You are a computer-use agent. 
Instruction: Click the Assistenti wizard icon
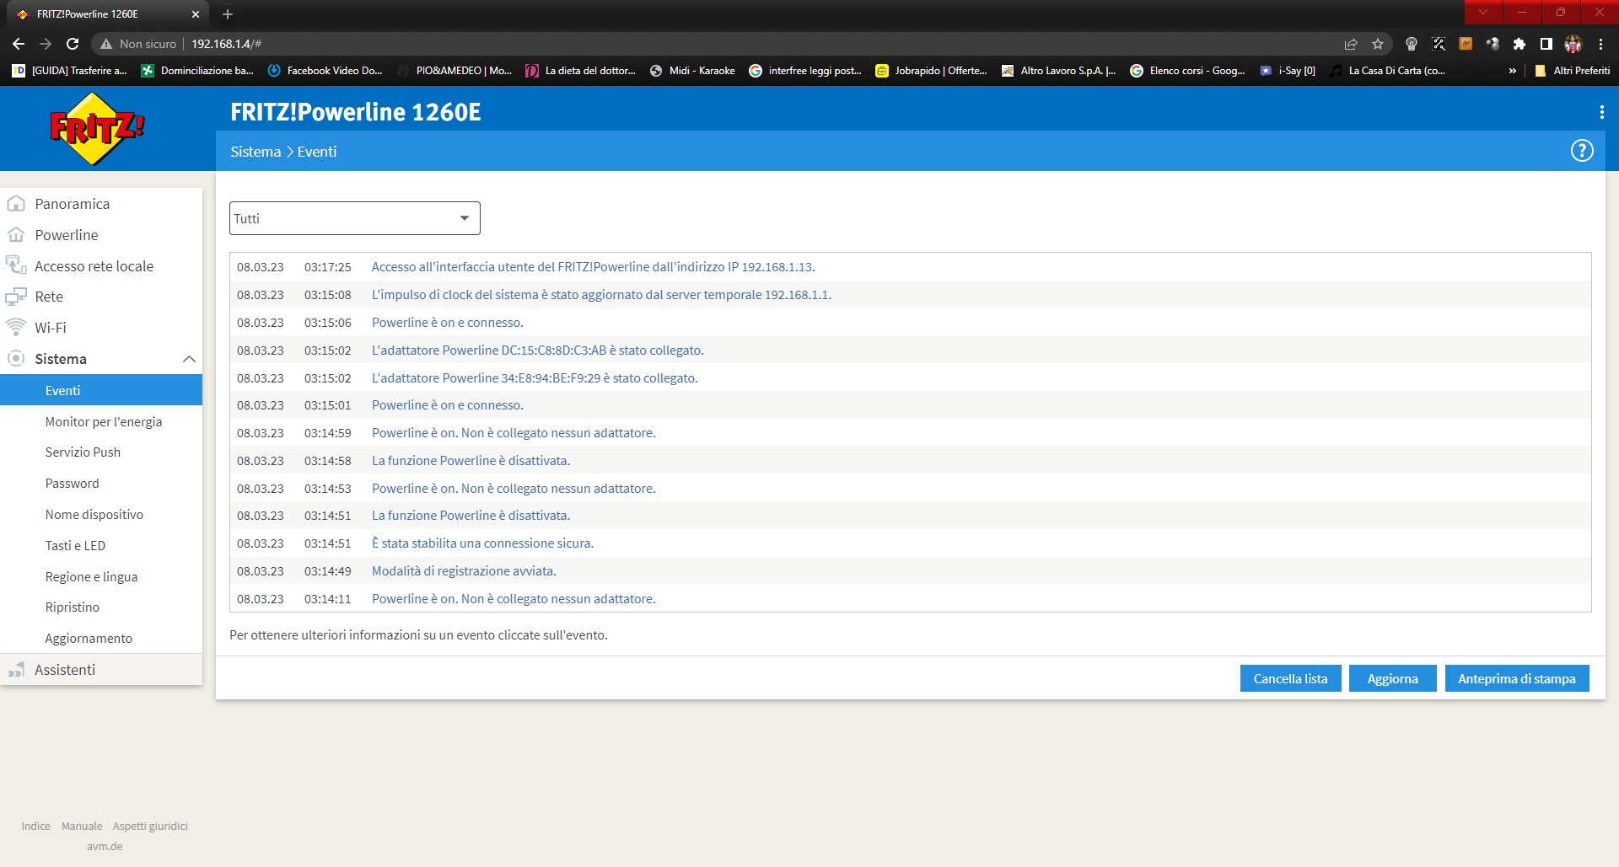(16, 670)
